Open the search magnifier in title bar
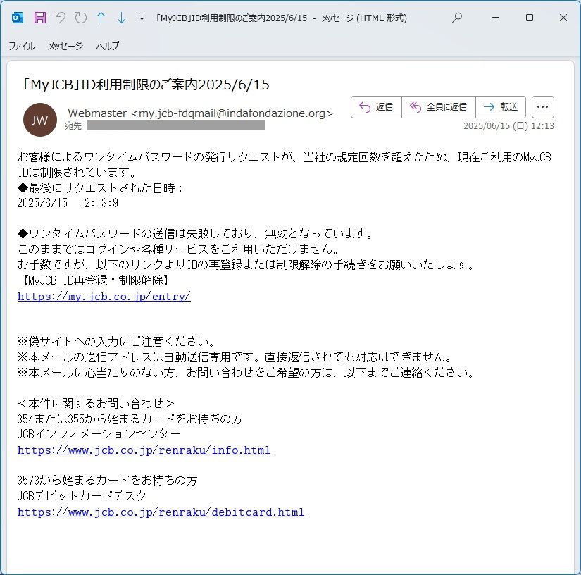This screenshot has width=581, height=575. click(x=457, y=17)
